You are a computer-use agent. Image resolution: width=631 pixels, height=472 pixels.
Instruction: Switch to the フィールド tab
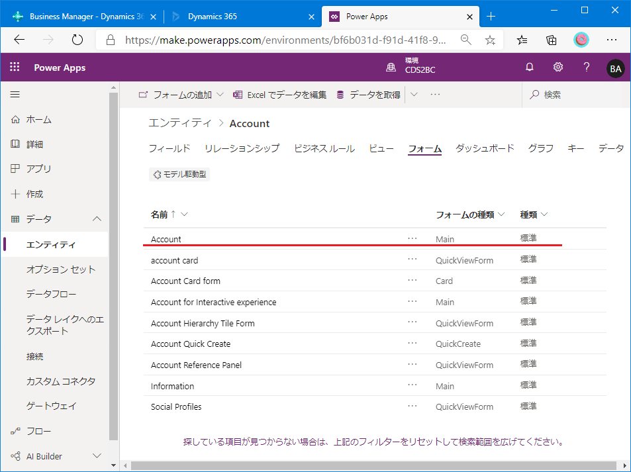pyautogui.click(x=170, y=148)
